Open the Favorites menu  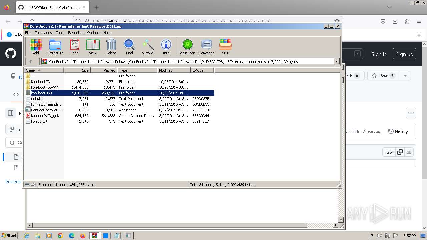(76, 33)
